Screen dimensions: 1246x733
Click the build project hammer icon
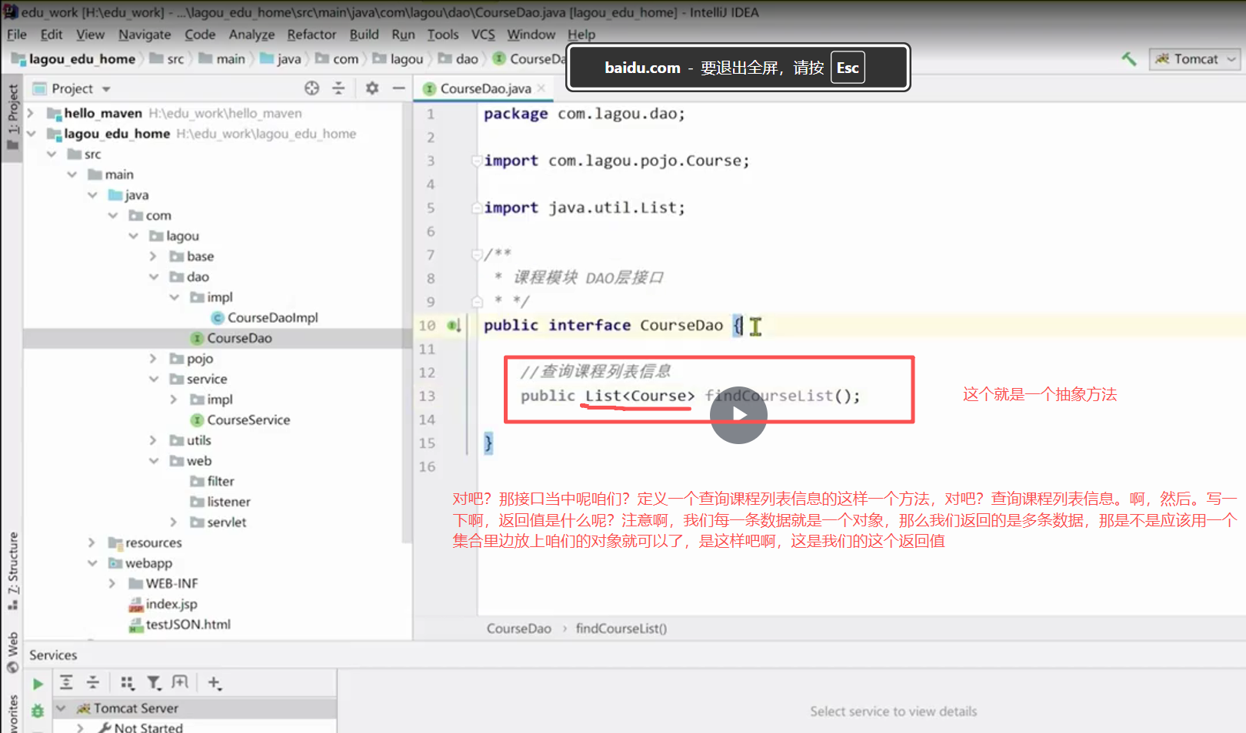1129,58
